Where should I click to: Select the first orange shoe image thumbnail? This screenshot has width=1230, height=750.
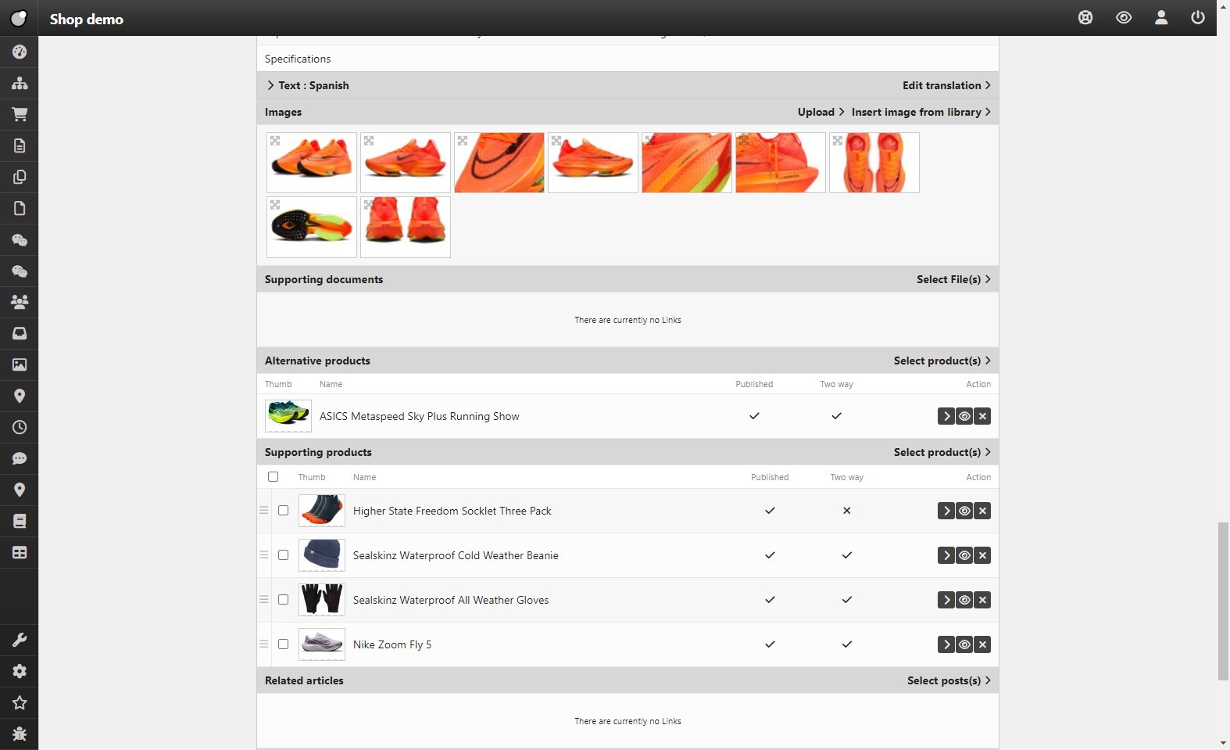coord(312,163)
